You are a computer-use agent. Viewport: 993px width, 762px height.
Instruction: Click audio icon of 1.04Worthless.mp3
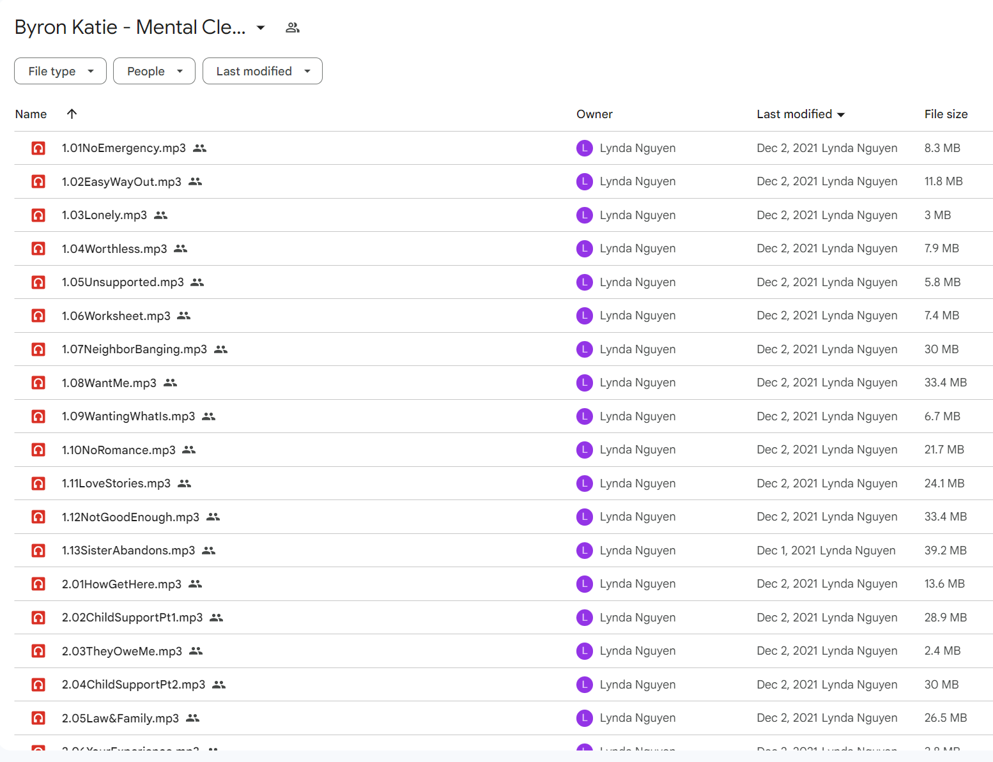38,248
